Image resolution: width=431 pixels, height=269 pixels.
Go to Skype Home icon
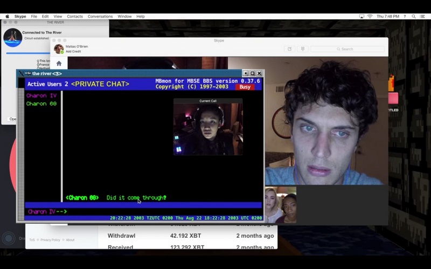click(59, 64)
